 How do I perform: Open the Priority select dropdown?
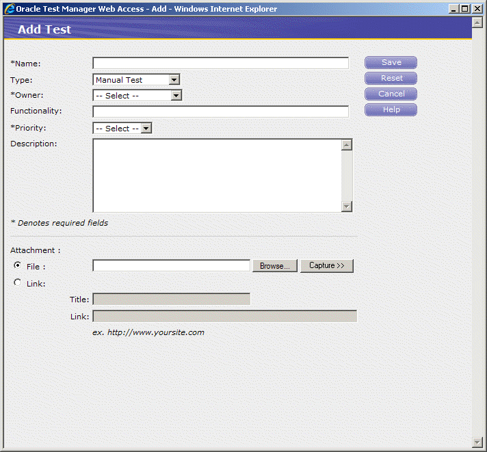(122, 128)
